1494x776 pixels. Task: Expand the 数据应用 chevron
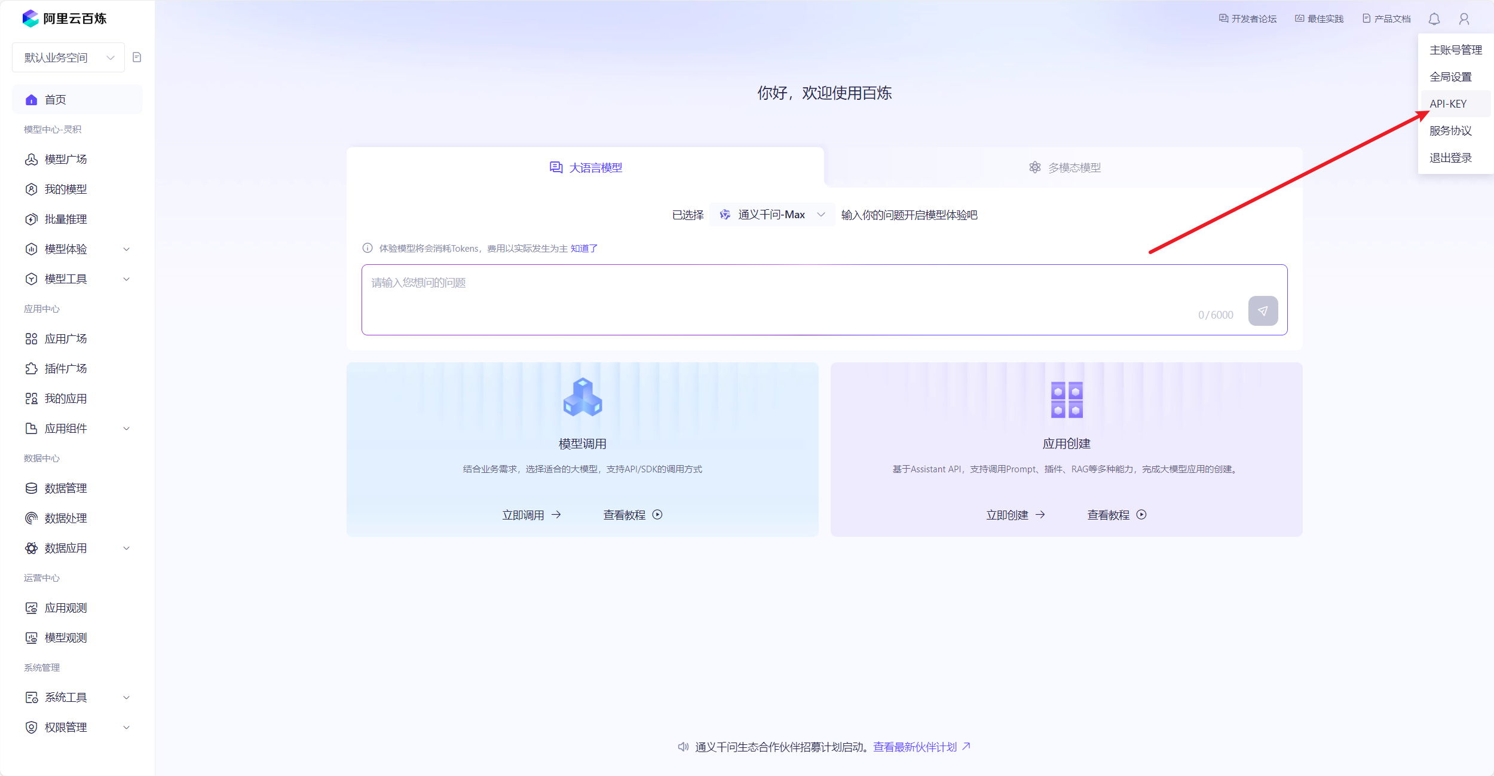click(127, 548)
